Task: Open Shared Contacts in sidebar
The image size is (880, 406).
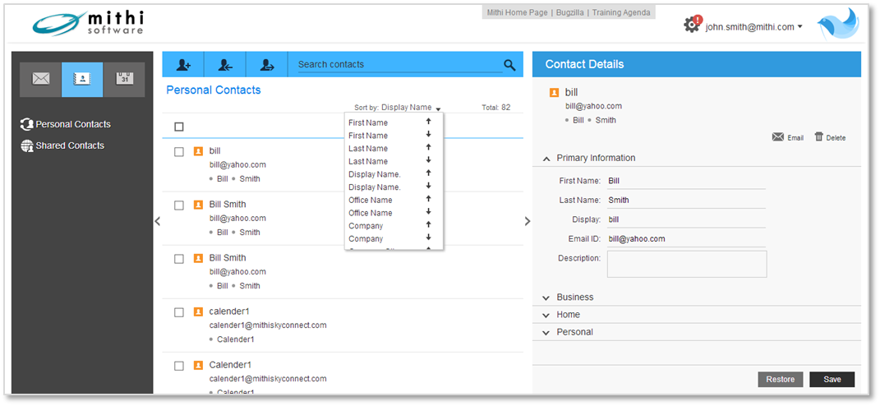Action: coord(70,145)
